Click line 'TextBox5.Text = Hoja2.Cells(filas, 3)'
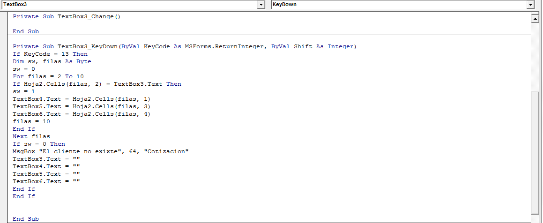543x223 pixels. coord(82,106)
